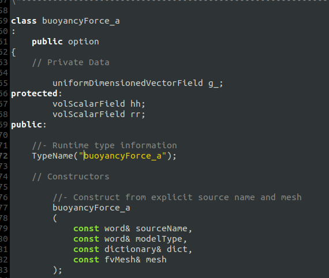The width and height of the screenshot is (329, 278).
Task: Click buoyancyForce_a constructor name on line 77
Action: [x=91, y=208]
